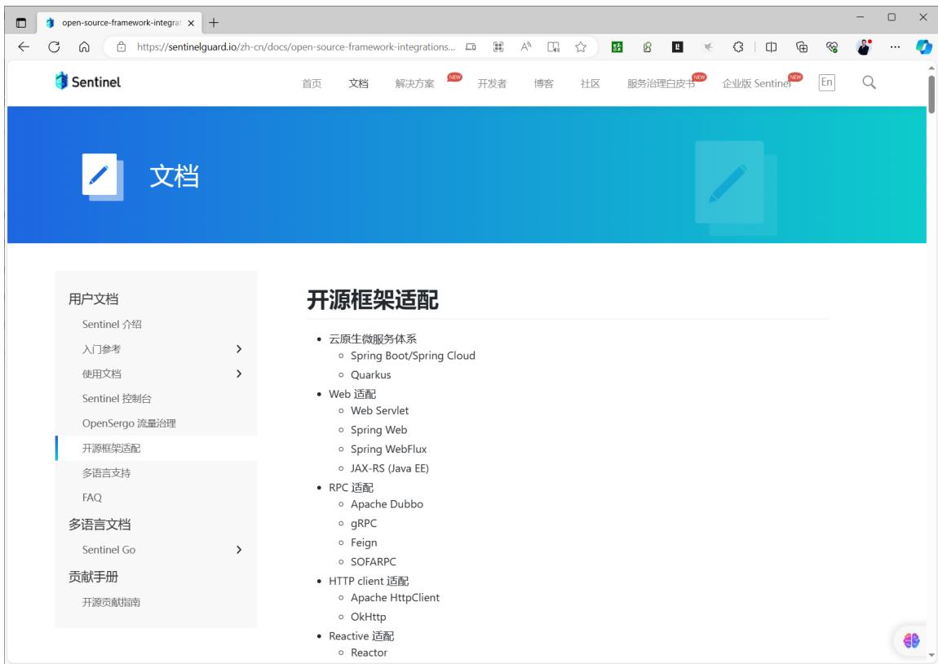Click the Spring WebFlux list entry

click(389, 449)
